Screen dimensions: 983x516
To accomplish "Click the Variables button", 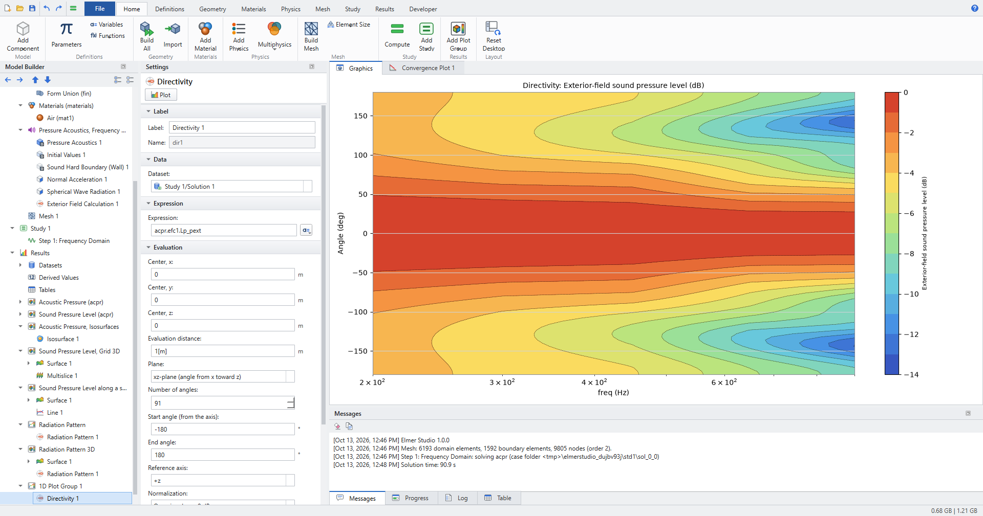I will coord(106,25).
